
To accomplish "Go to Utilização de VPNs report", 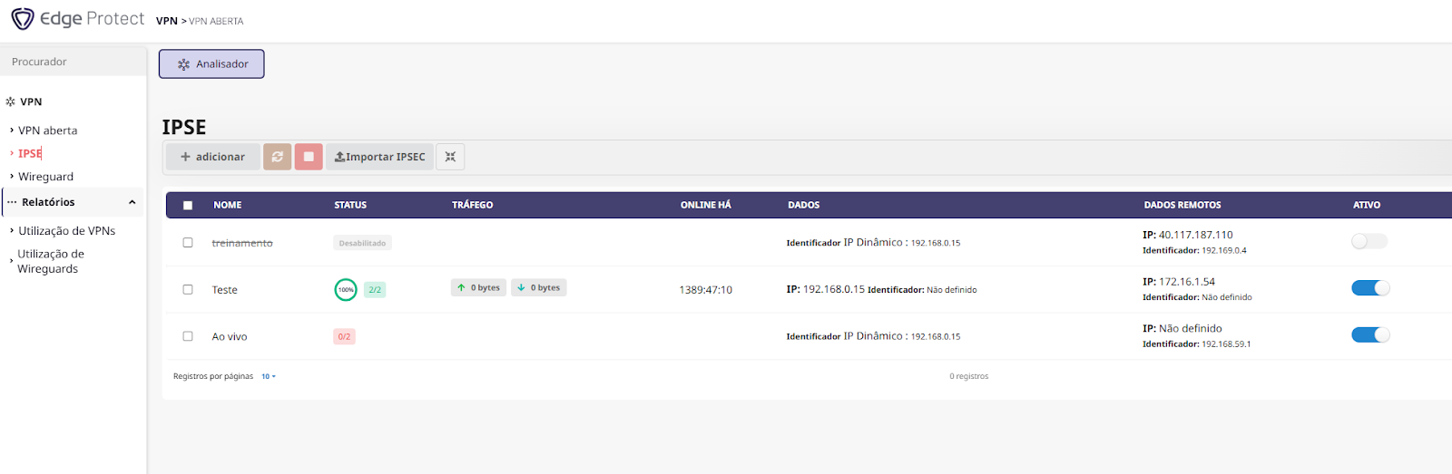I will (x=66, y=231).
